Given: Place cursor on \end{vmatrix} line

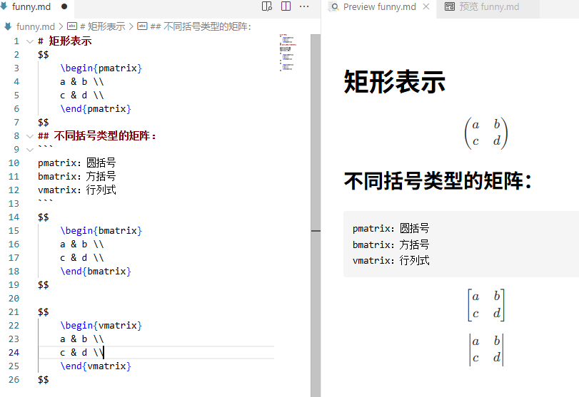Looking at the screenshot, I should [95, 366].
